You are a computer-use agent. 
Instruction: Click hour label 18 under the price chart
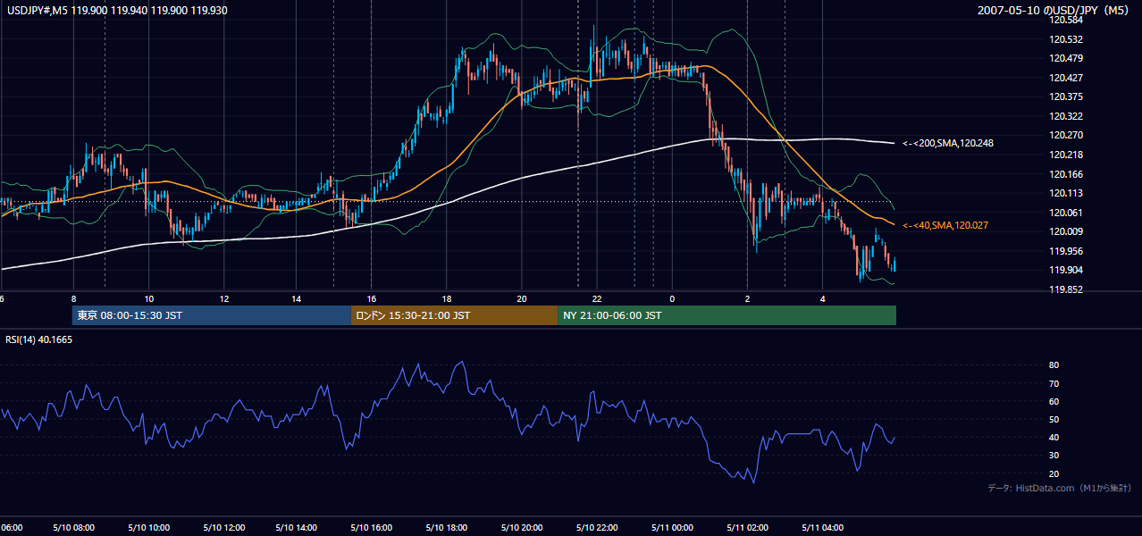pos(447,298)
